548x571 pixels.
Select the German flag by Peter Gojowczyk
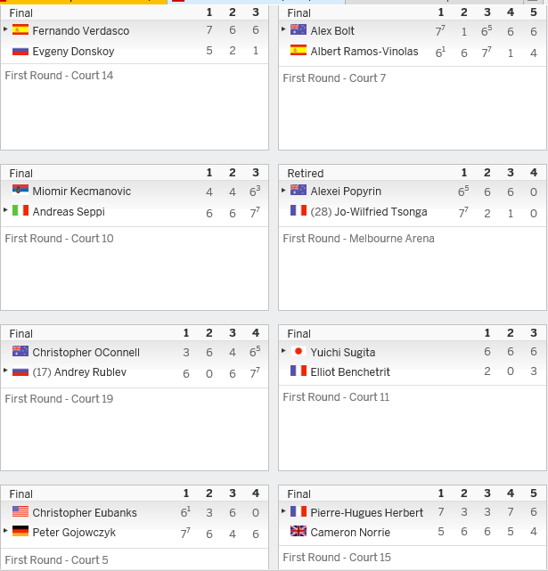[20, 531]
